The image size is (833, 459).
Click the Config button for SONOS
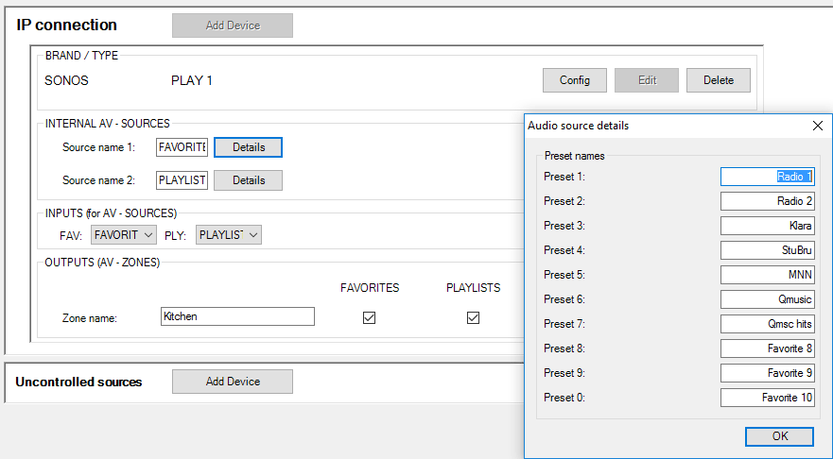pos(575,80)
